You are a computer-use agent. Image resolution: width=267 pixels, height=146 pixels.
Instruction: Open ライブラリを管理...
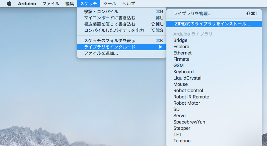214,14
